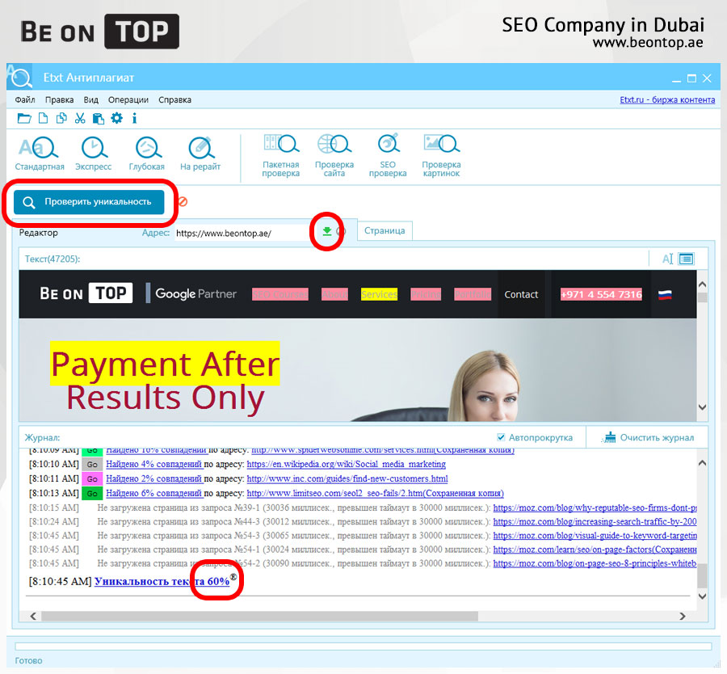727x674 pixels.
Task: Click the gray Go badge at 8:10:10 AM
Action: (92, 465)
